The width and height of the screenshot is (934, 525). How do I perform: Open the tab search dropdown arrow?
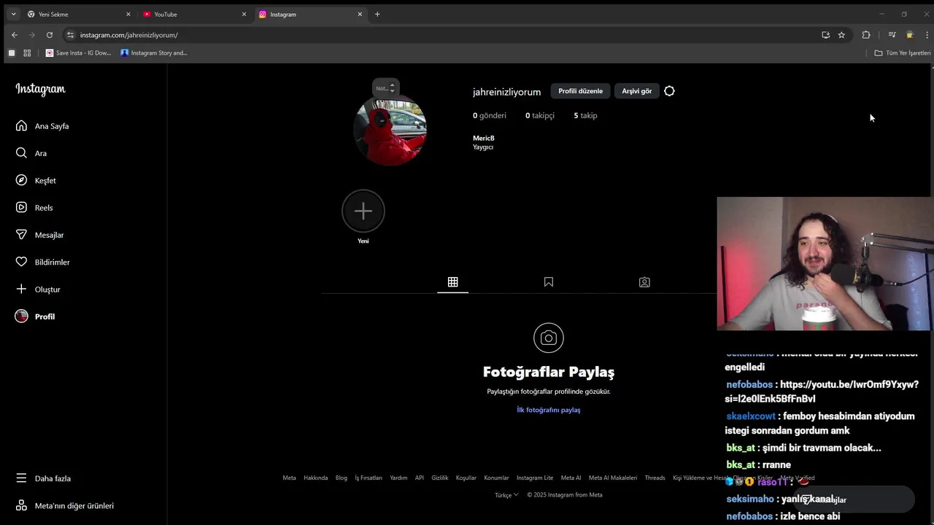(13, 15)
